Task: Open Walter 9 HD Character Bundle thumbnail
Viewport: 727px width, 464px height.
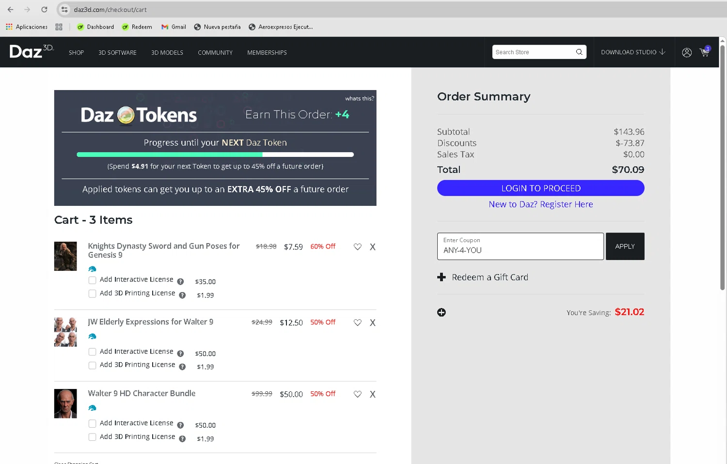Action: coord(65,403)
